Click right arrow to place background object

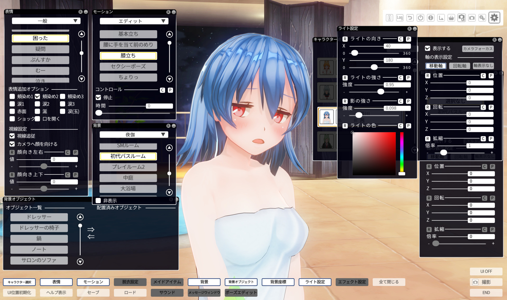(91, 229)
